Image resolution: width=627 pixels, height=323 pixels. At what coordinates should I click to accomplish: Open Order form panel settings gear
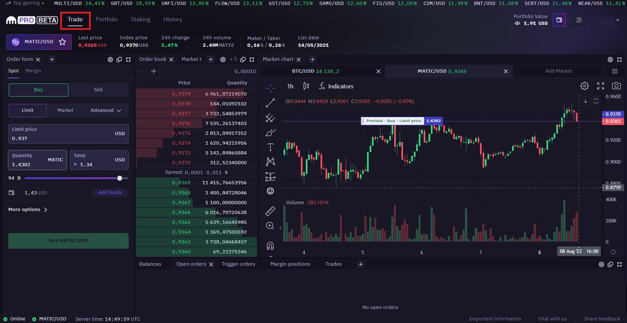tap(110, 60)
